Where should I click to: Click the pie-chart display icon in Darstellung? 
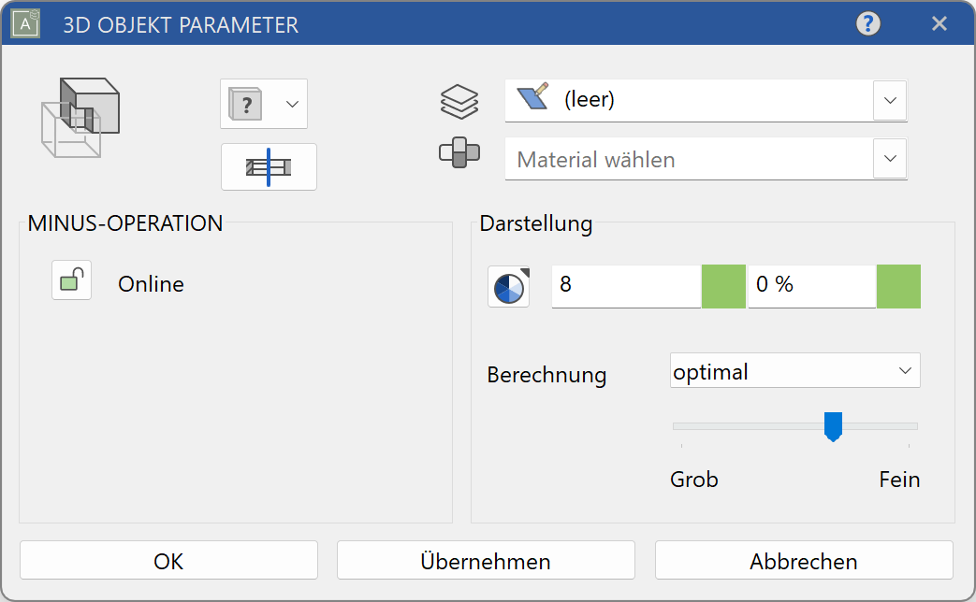click(508, 287)
